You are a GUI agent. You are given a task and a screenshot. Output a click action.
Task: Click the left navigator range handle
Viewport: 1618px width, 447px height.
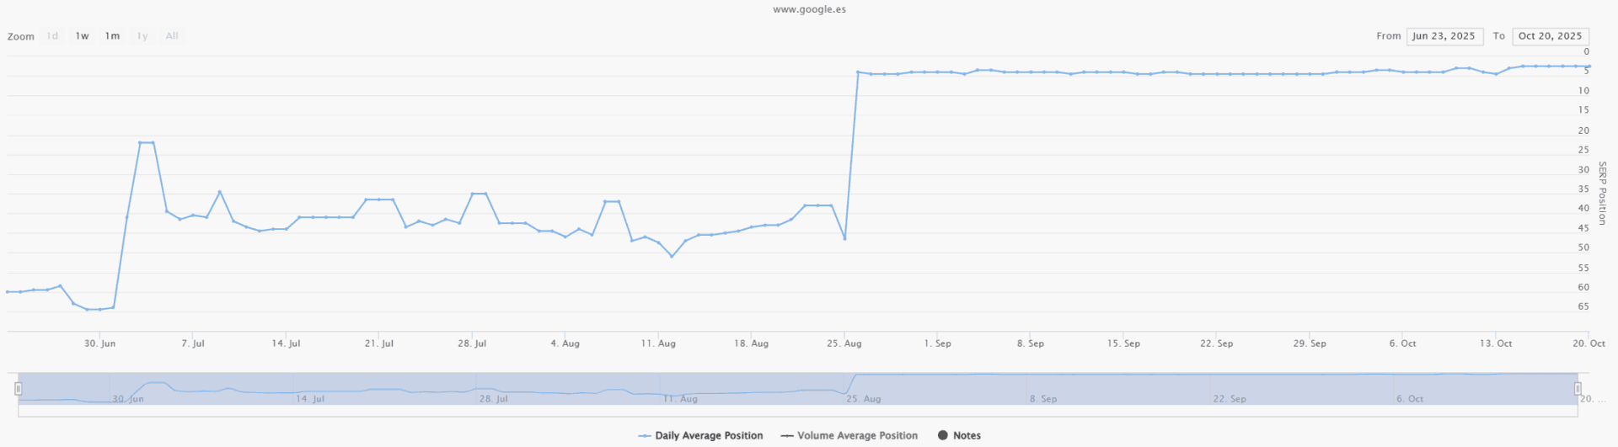(19, 388)
